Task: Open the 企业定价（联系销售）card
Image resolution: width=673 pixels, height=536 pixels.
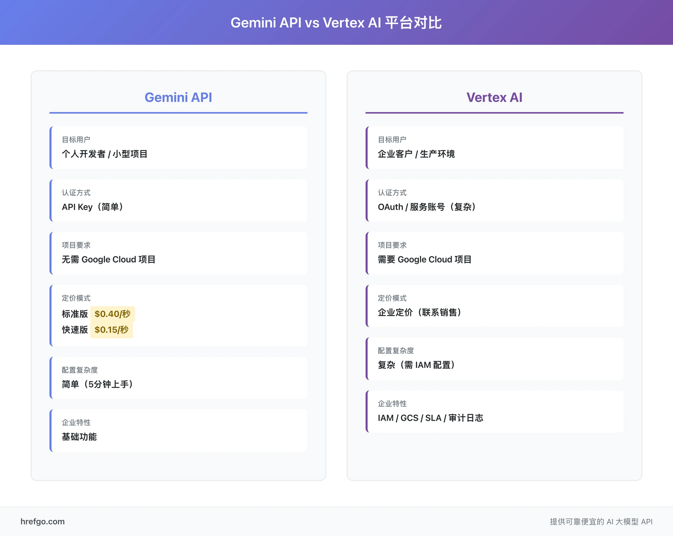Action: tap(495, 305)
